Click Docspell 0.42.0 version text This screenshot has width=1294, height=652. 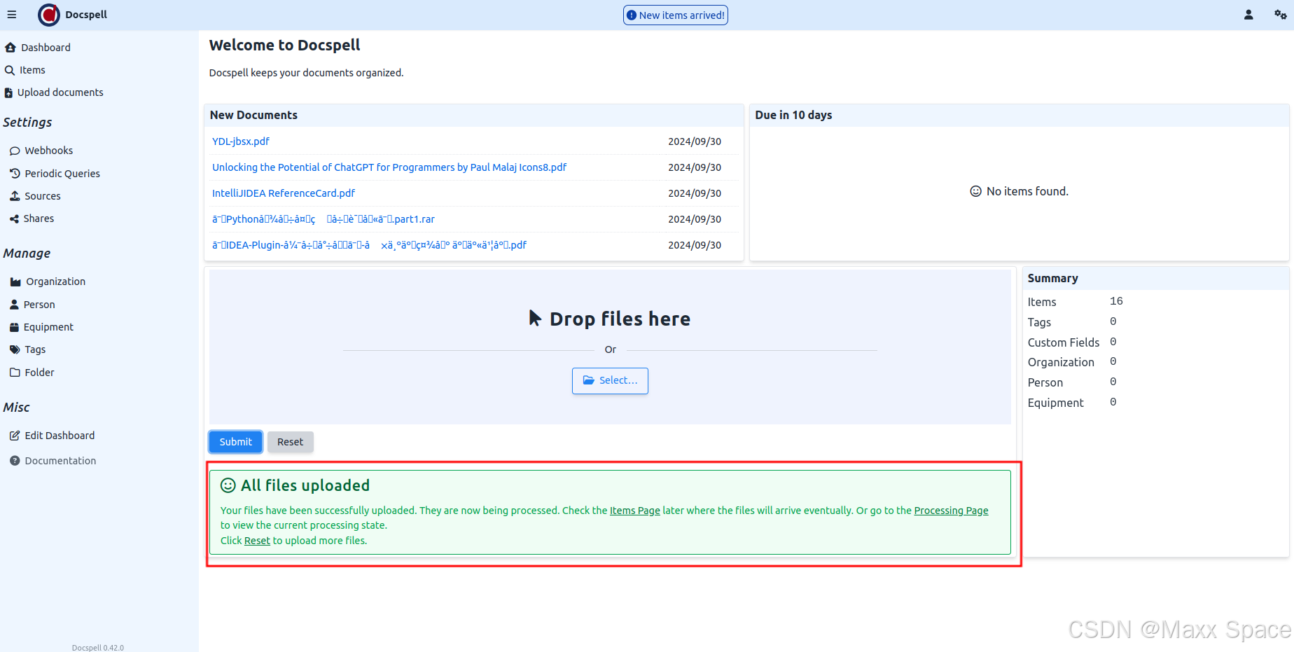pyautogui.click(x=98, y=648)
